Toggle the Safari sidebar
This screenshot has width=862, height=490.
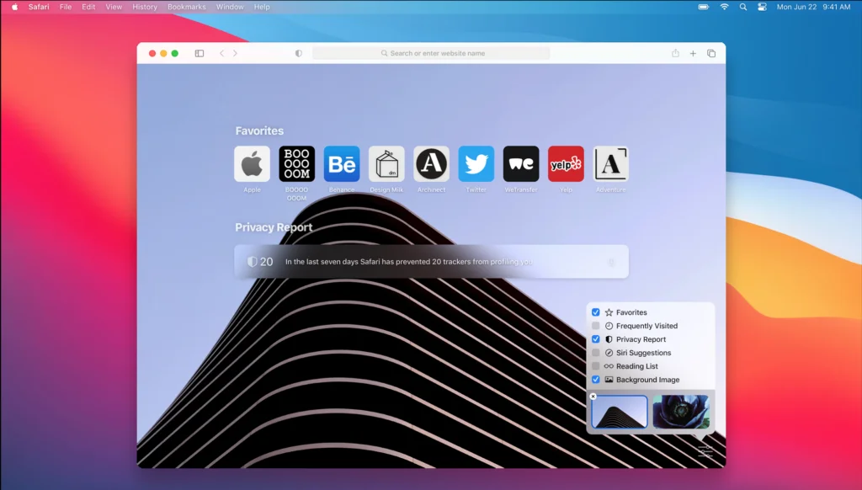pyautogui.click(x=200, y=53)
